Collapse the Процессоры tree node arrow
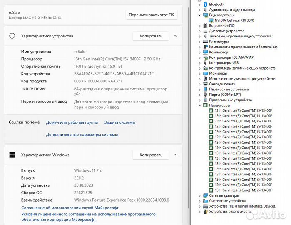This screenshot has width=291, height=225. click(199, 105)
